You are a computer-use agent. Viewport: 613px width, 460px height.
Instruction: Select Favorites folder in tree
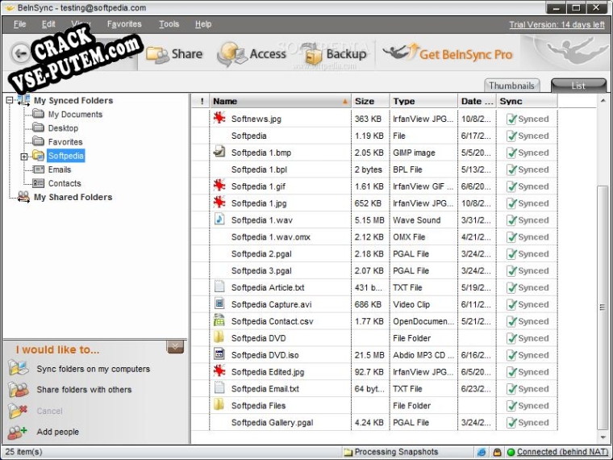[65, 142]
